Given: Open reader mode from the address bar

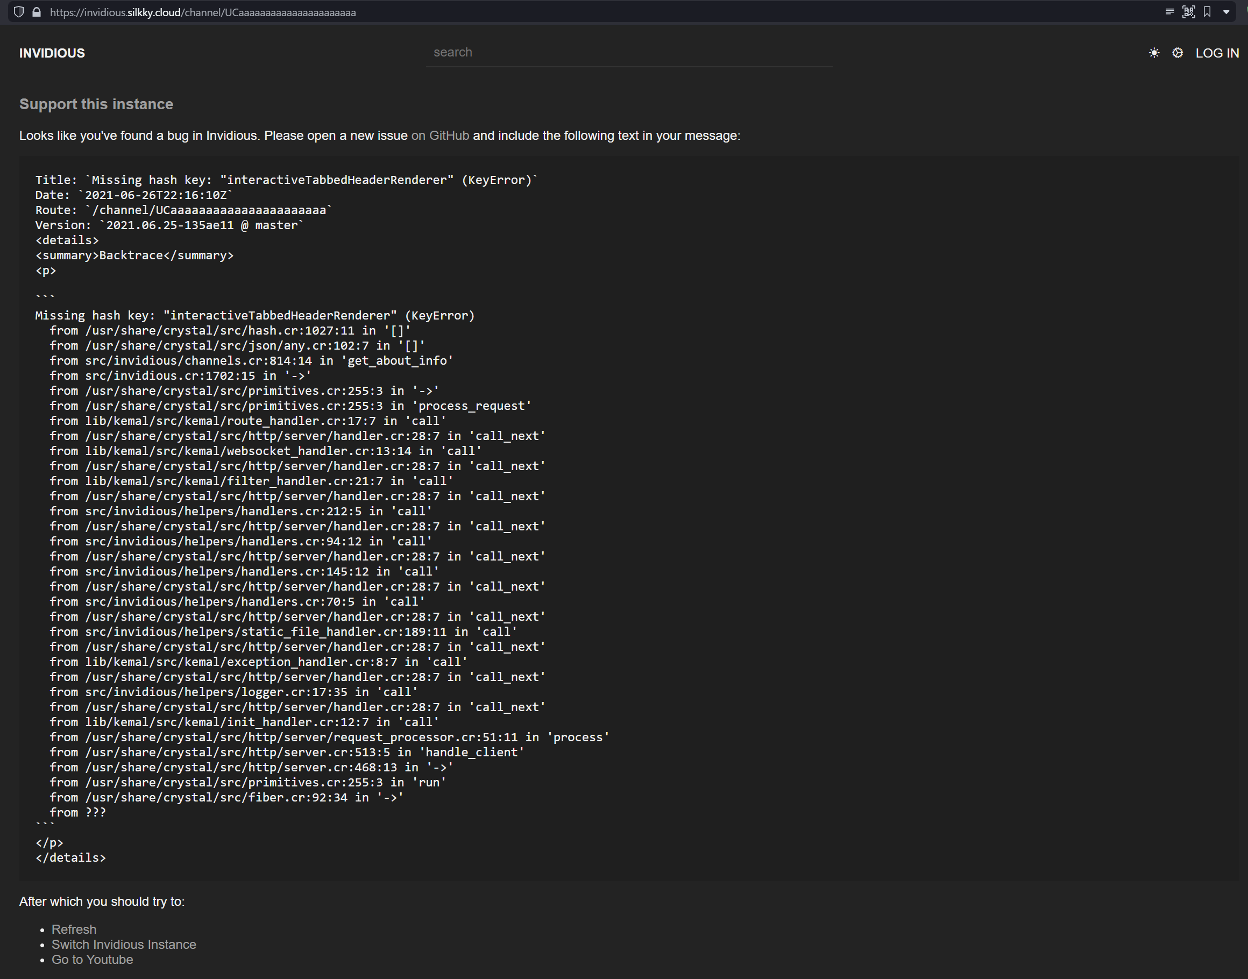Looking at the screenshot, I should click(x=1170, y=11).
